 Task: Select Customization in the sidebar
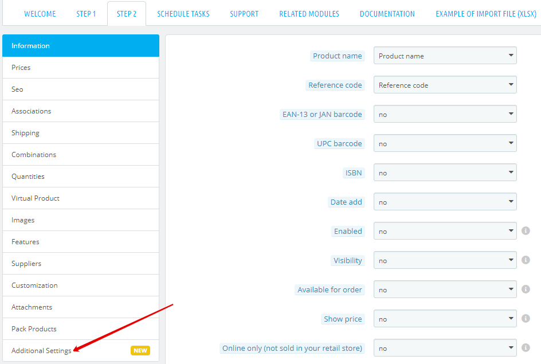[81, 285]
